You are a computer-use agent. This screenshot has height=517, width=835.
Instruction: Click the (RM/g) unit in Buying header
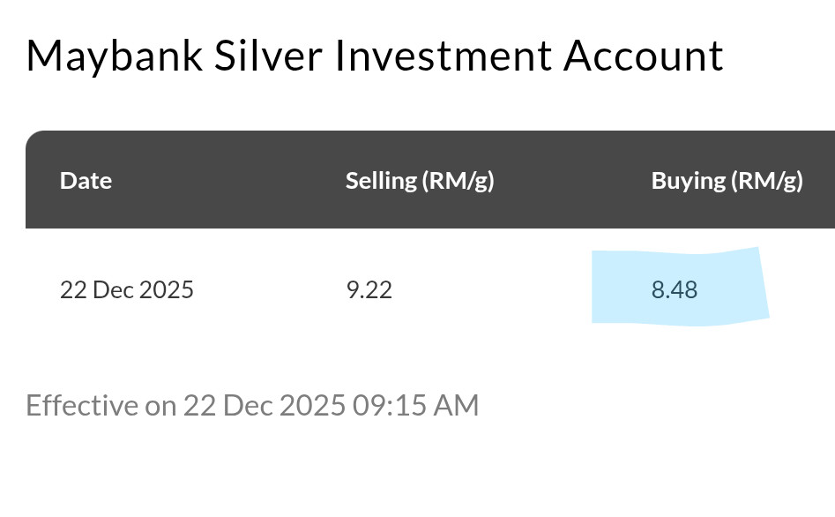(766, 181)
